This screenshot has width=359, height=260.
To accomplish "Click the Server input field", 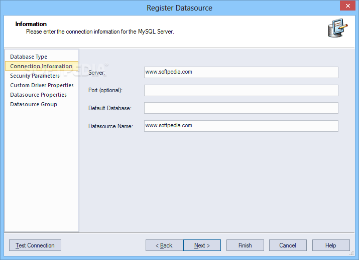I will pos(241,72).
